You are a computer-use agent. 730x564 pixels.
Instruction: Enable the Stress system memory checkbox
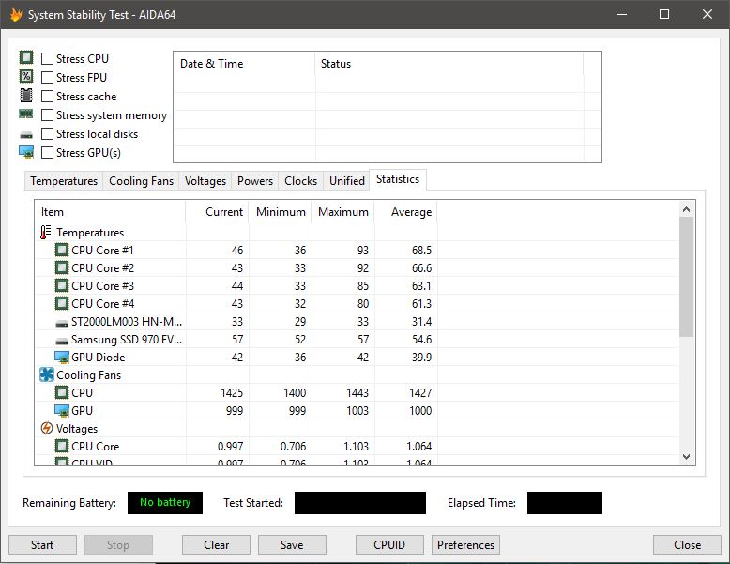click(47, 115)
